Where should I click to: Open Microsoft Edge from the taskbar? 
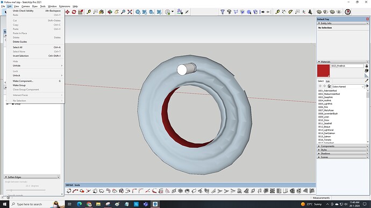(79, 204)
